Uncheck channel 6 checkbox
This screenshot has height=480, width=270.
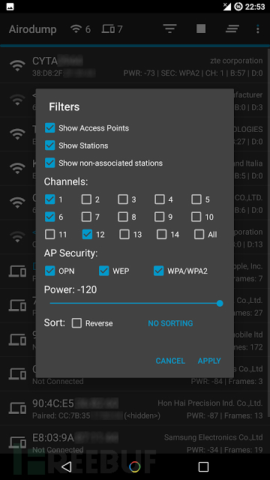[x=50, y=217]
